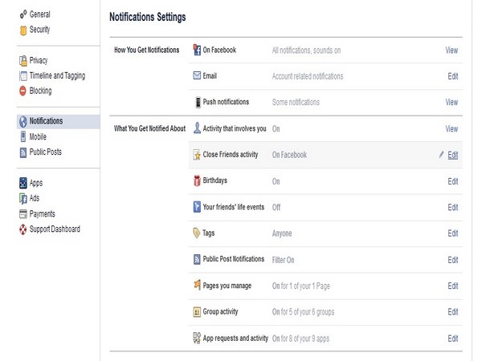The height and width of the screenshot is (361, 482).
Task: Go to Privacy settings
Action: pyautogui.click(x=39, y=60)
